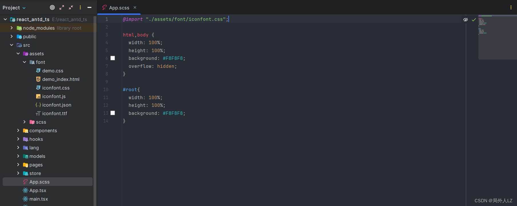Place cursor on 'overflow: hidden;' line
This screenshot has height=206, width=517.
click(153, 66)
